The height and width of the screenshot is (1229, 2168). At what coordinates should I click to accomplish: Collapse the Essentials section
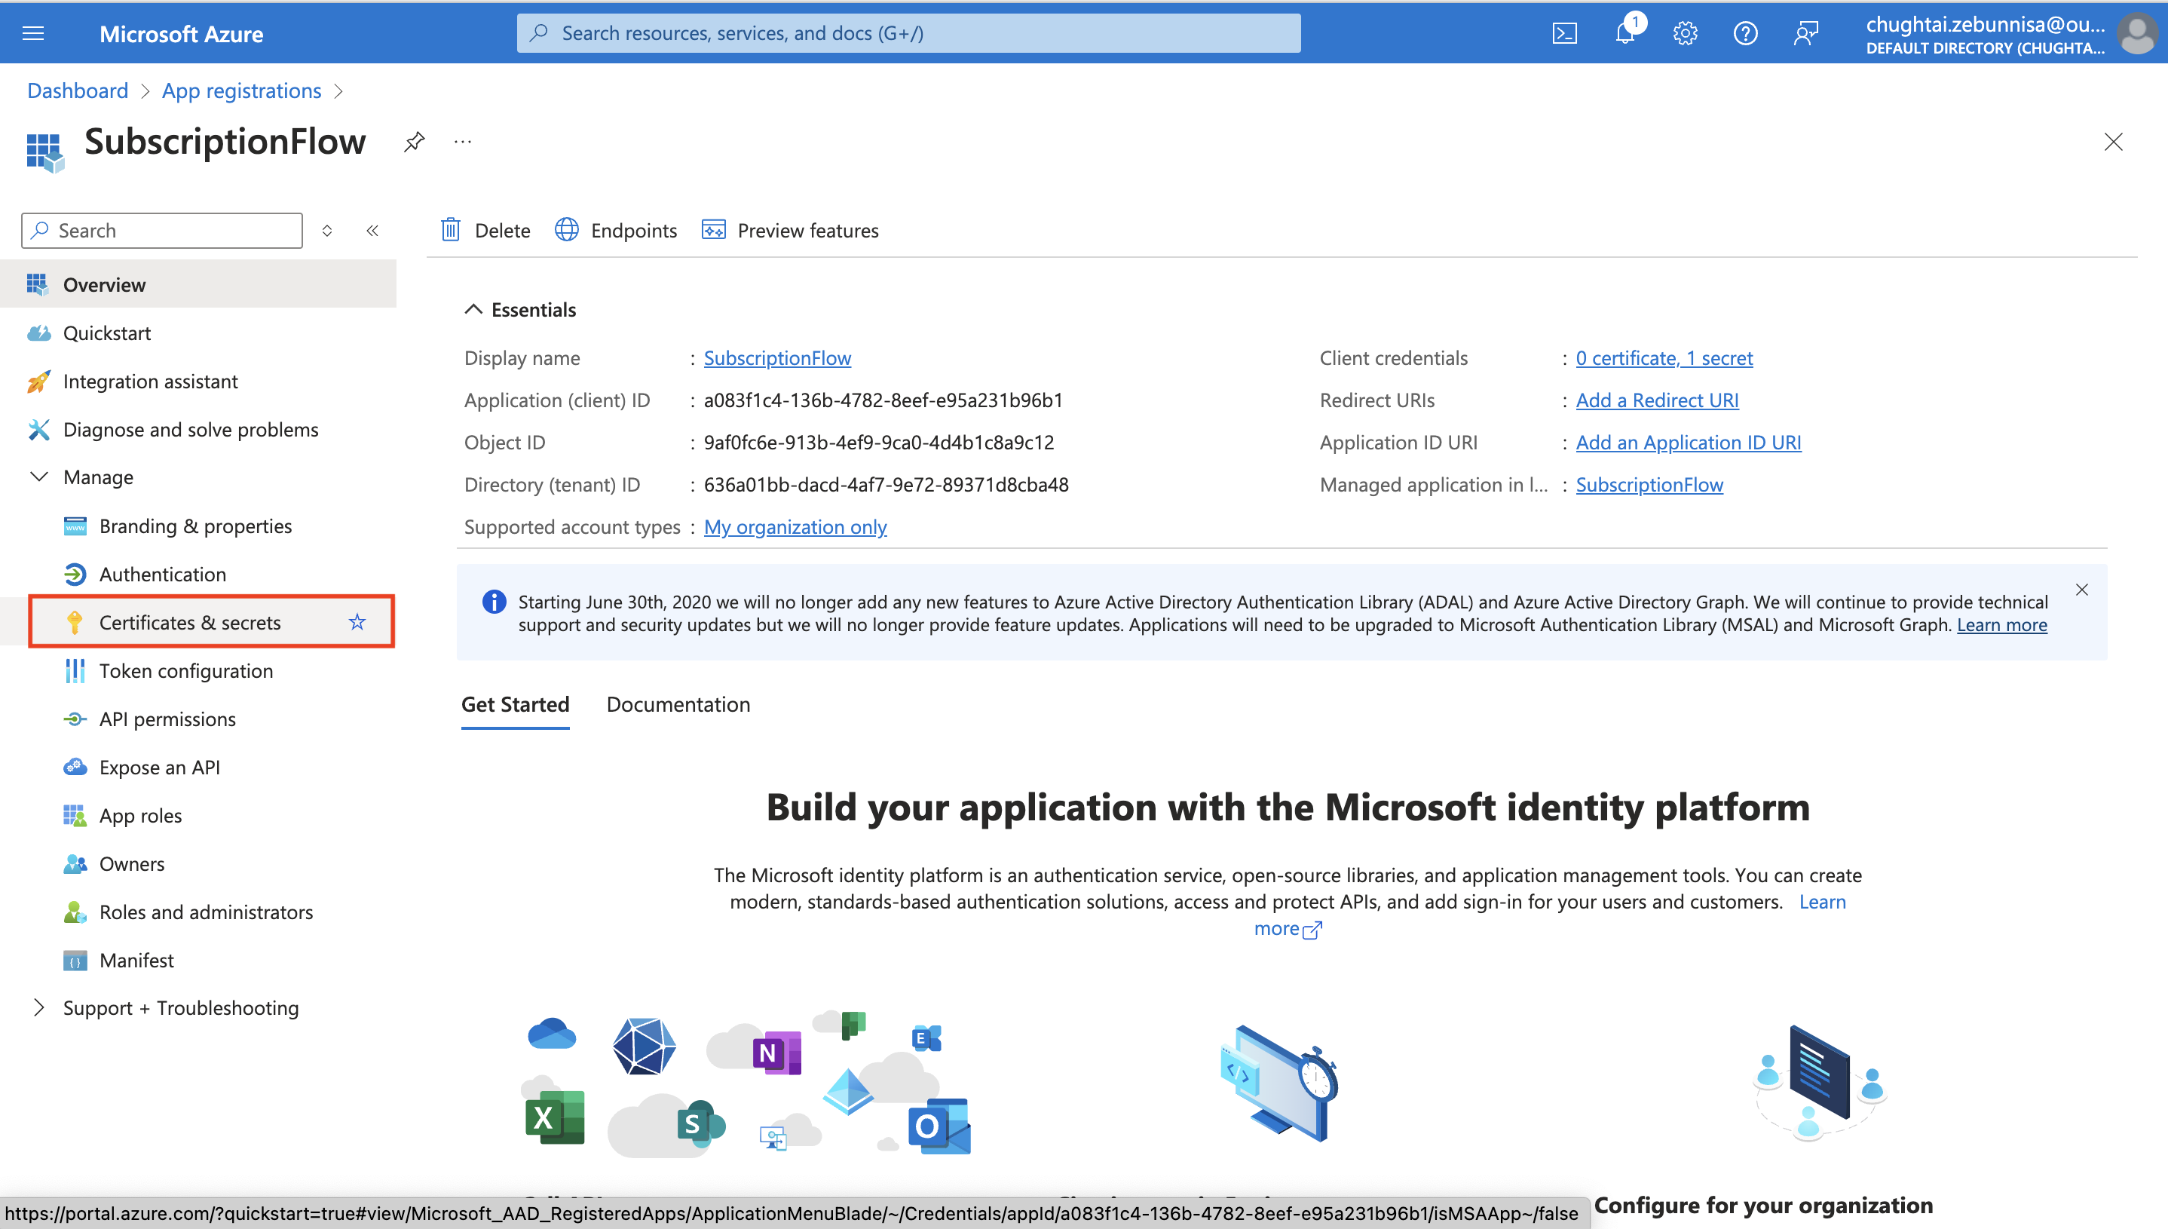coord(473,309)
